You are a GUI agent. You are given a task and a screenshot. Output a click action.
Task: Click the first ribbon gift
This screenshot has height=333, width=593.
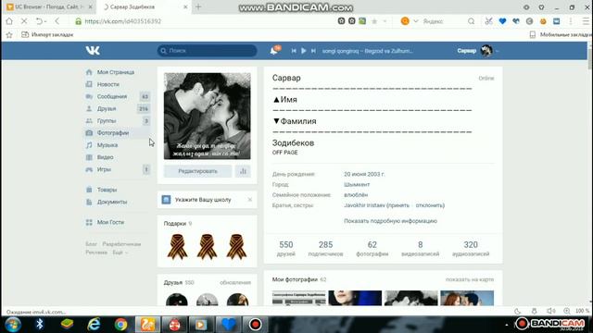coord(177,247)
